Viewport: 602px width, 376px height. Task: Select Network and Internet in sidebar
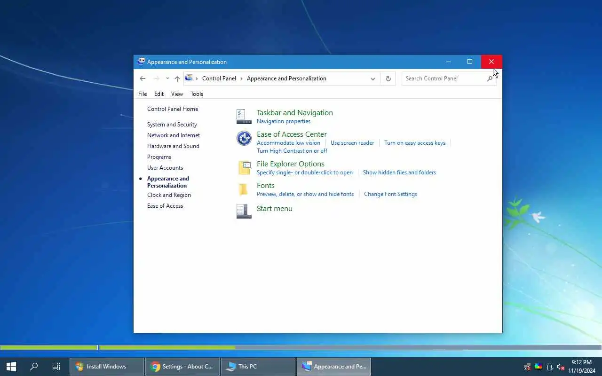(174, 135)
